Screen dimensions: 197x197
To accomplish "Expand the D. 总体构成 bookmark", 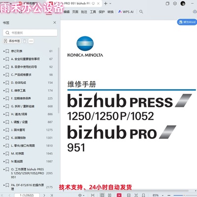I will [4, 83].
